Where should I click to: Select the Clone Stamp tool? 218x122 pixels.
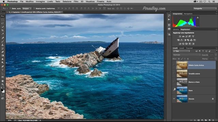tap(2, 45)
